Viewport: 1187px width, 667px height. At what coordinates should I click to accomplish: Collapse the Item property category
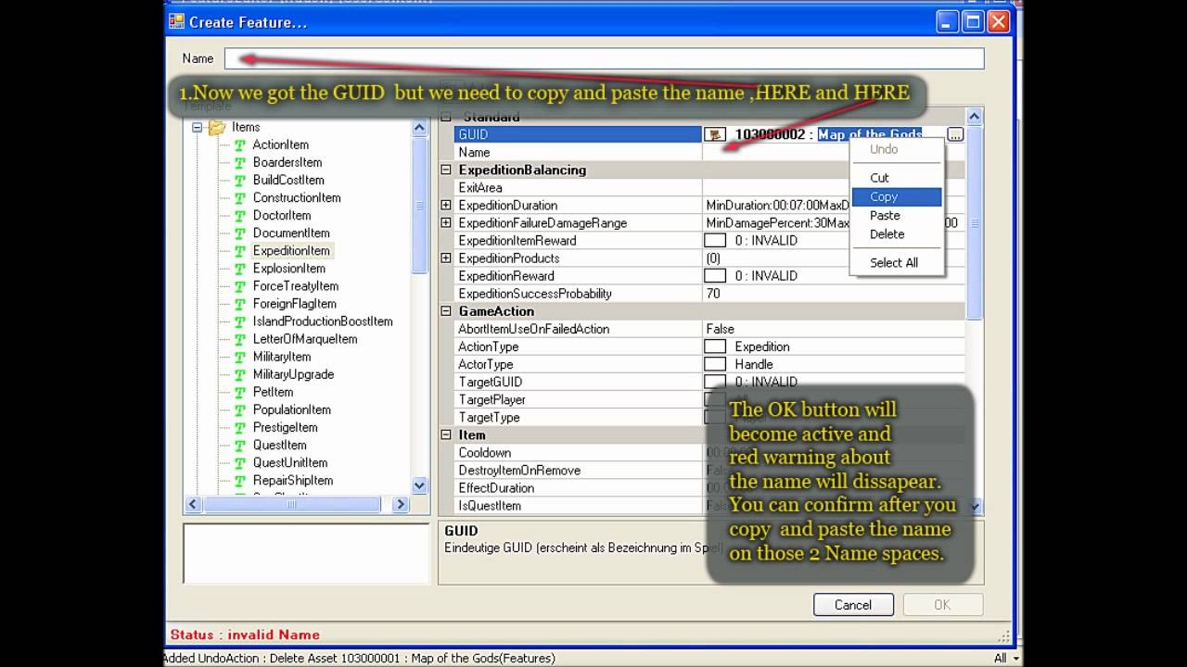446,434
